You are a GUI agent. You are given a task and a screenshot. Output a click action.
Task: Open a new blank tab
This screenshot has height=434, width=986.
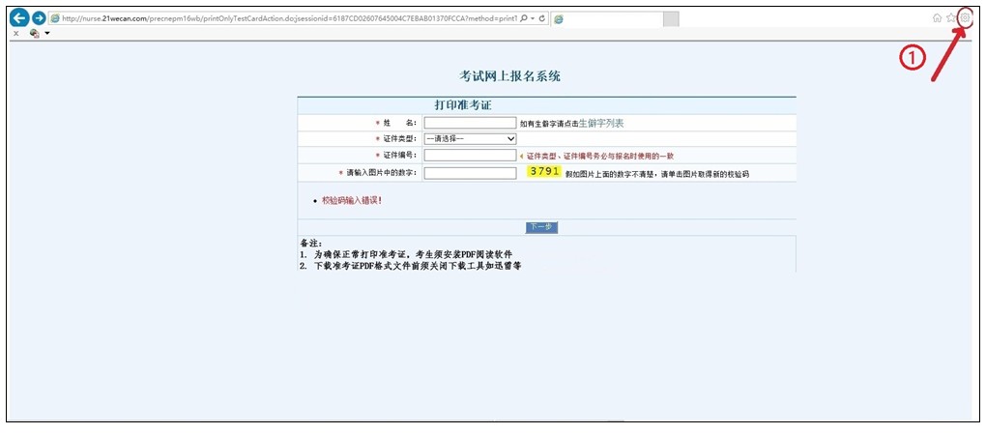[671, 18]
